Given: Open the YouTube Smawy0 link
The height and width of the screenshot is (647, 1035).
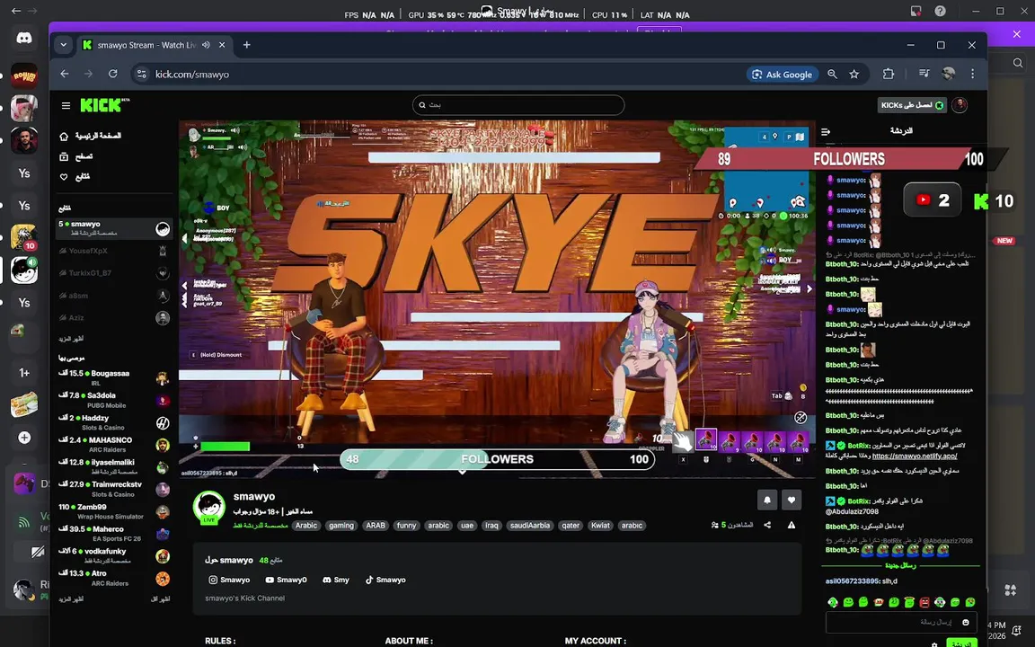Looking at the screenshot, I should (286, 580).
